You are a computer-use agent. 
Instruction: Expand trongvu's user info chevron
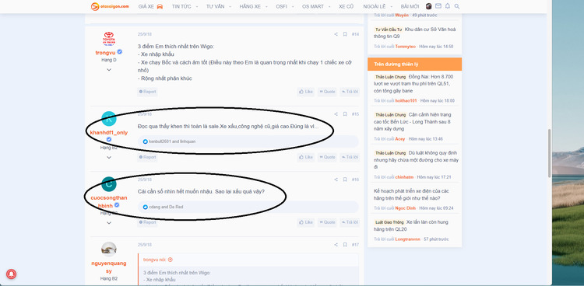tap(109, 69)
